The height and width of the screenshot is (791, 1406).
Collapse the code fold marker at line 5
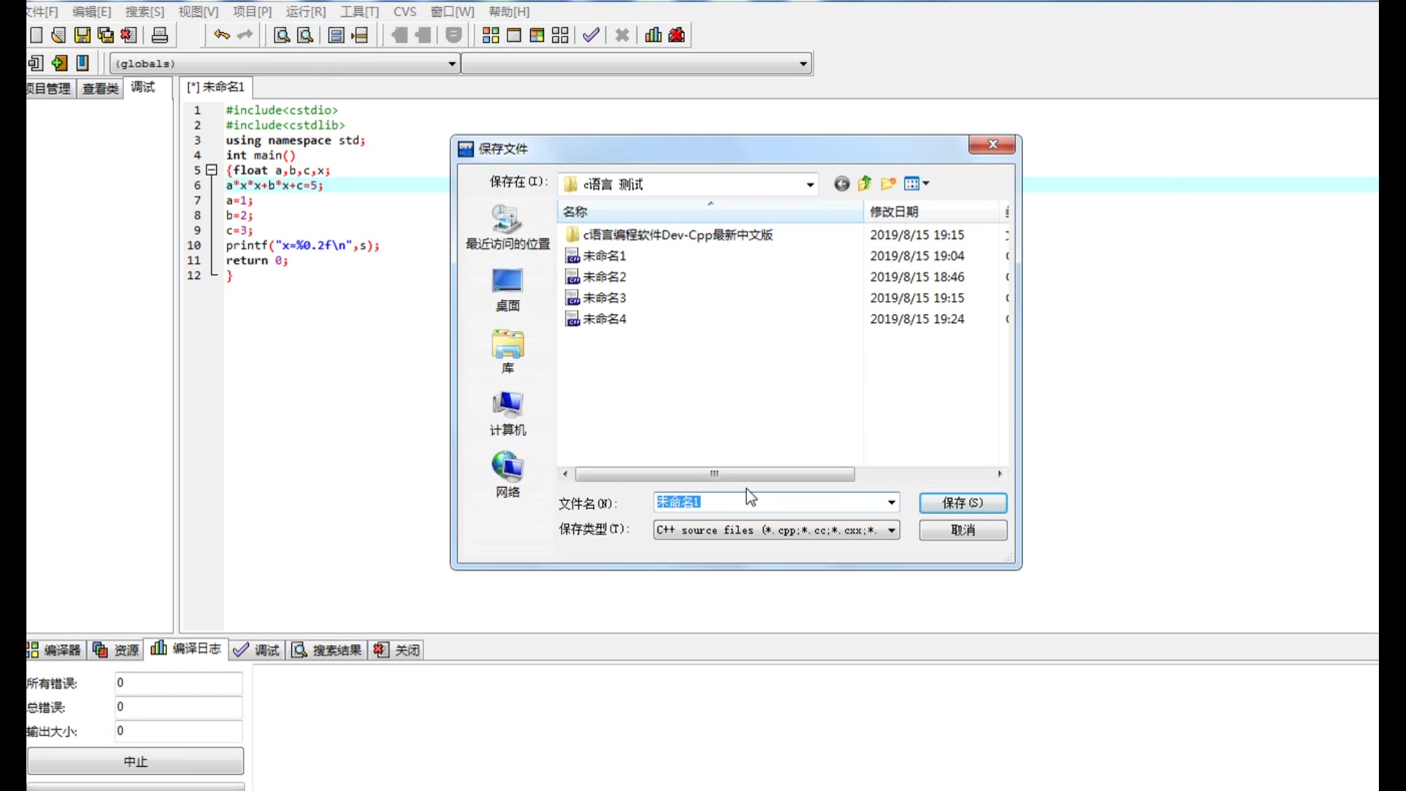tap(212, 170)
